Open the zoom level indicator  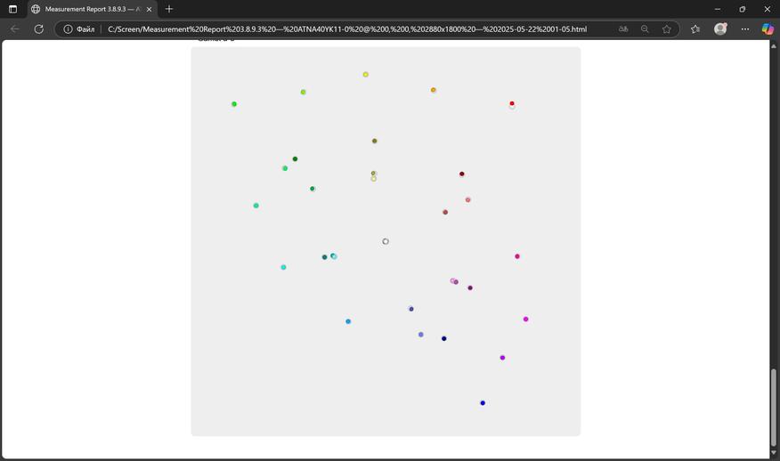click(x=645, y=28)
